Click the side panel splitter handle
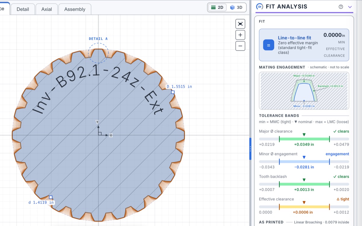 [250, 149]
